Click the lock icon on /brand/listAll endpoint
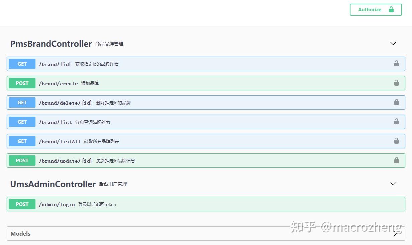The height and width of the screenshot is (245, 412). [397, 141]
